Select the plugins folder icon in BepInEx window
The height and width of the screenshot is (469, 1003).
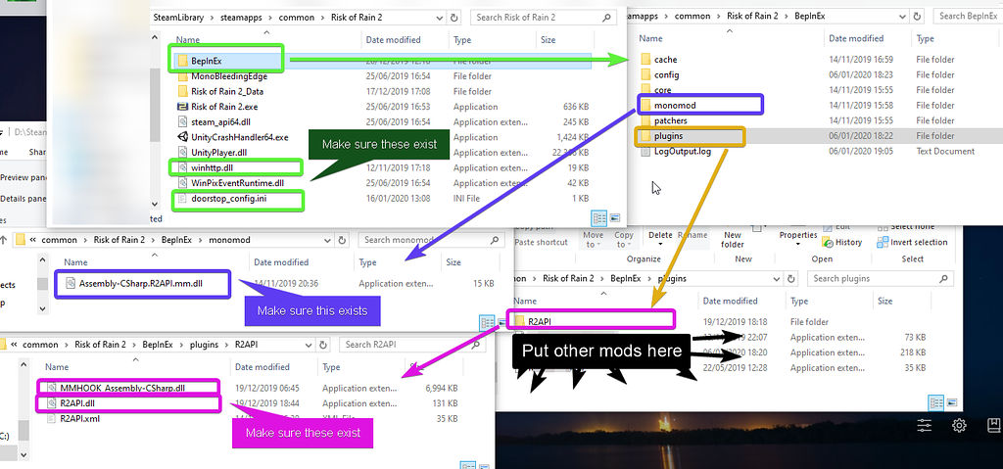click(x=645, y=136)
